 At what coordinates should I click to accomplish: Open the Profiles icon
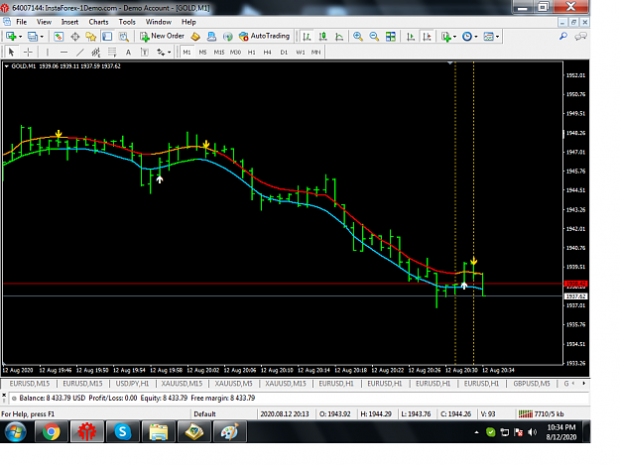pos(33,37)
